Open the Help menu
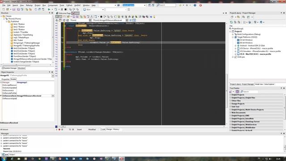Image resolution: width=286 pixels, height=161 pixels. [93, 5]
